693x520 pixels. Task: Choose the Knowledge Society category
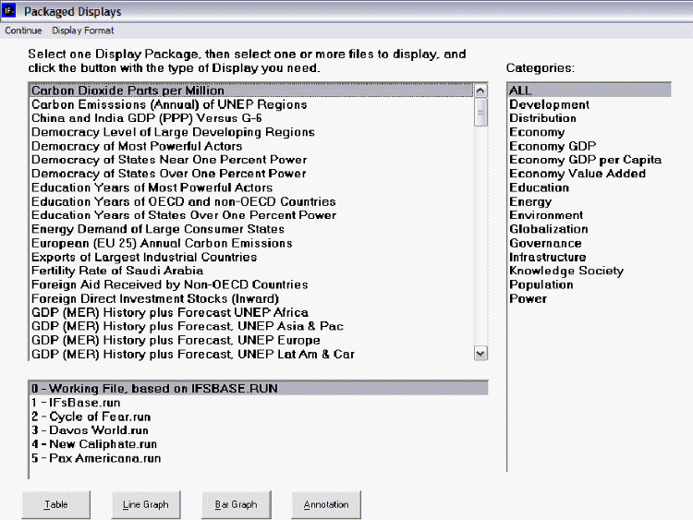(x=565, y=271)
